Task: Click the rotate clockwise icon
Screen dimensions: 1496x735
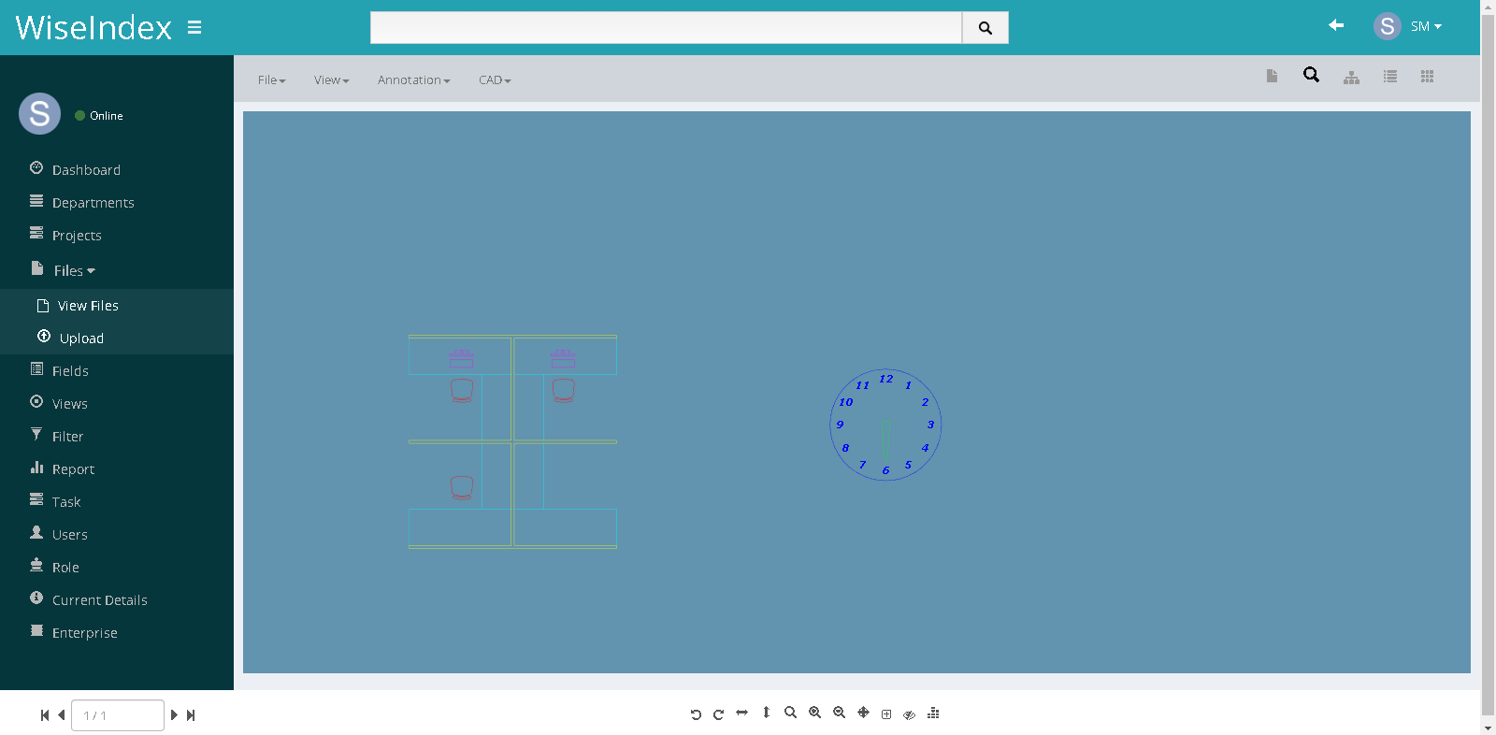Action: point(718,714)
